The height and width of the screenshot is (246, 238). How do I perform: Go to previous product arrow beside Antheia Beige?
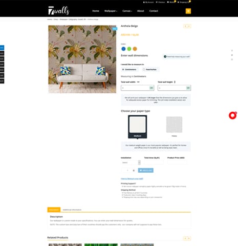click(185, 26)
